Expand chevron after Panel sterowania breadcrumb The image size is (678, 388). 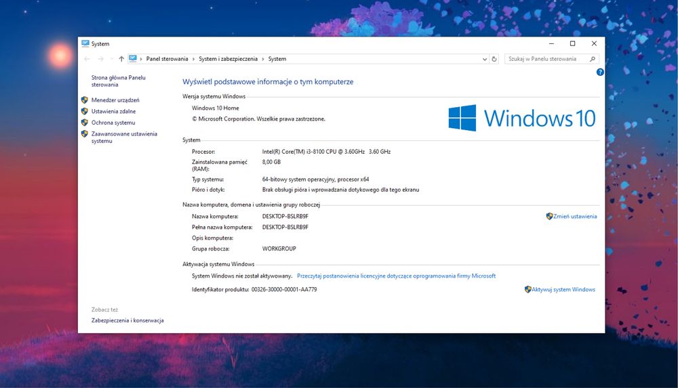tap(193, 59)
